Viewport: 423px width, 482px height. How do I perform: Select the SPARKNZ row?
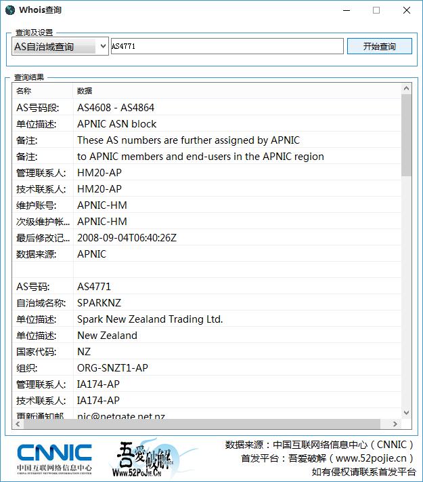tap(206, 303)
